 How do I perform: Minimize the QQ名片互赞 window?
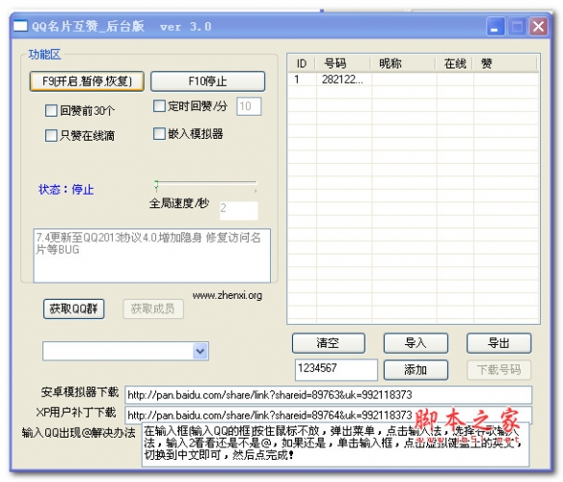click(x=496, y=26)
